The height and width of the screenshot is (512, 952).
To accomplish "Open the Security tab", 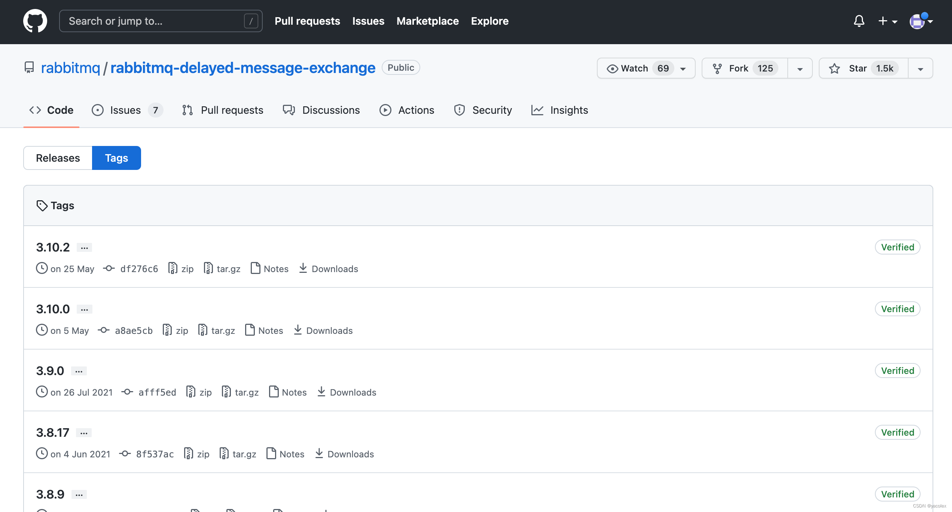I will [483, 110].
